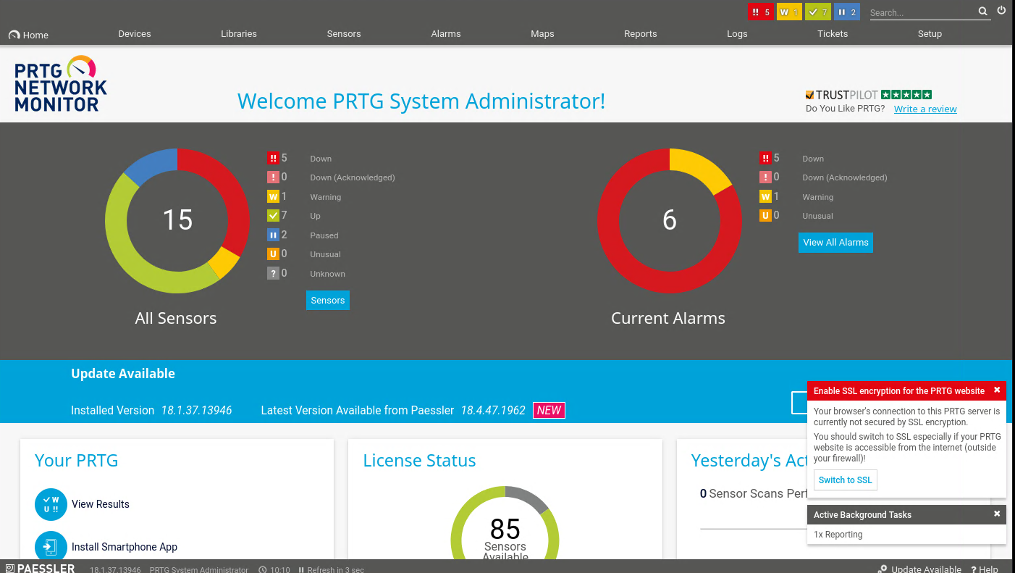Click the Install Smartphone App round icon
The image size is (1015, 573).
click(51, 547)
